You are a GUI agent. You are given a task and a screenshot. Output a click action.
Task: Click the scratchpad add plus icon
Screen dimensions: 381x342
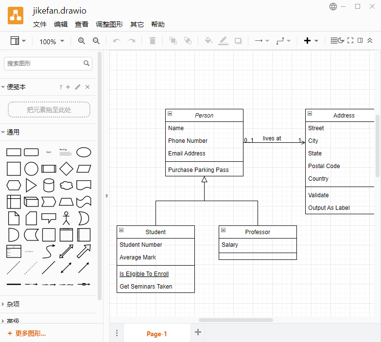click(68, 87)
